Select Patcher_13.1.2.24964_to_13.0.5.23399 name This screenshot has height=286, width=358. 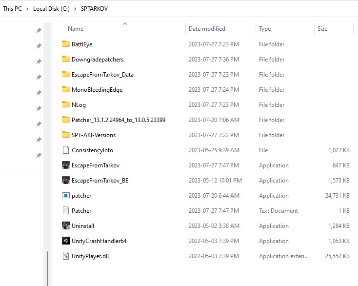(x=119, y=120)
